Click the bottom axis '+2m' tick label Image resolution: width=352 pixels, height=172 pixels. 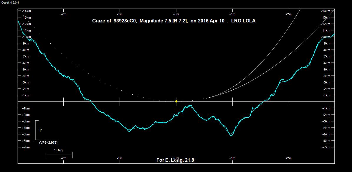click(x=288, y=158)
